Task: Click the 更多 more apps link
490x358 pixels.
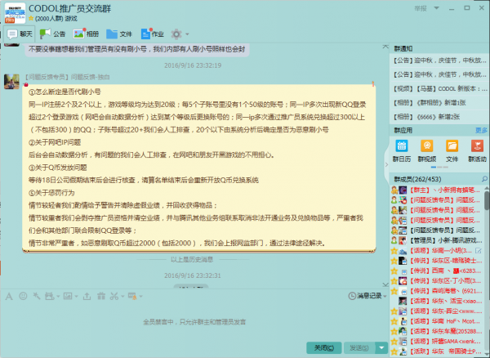Action: pyautogui.click(x=481, y=131)
